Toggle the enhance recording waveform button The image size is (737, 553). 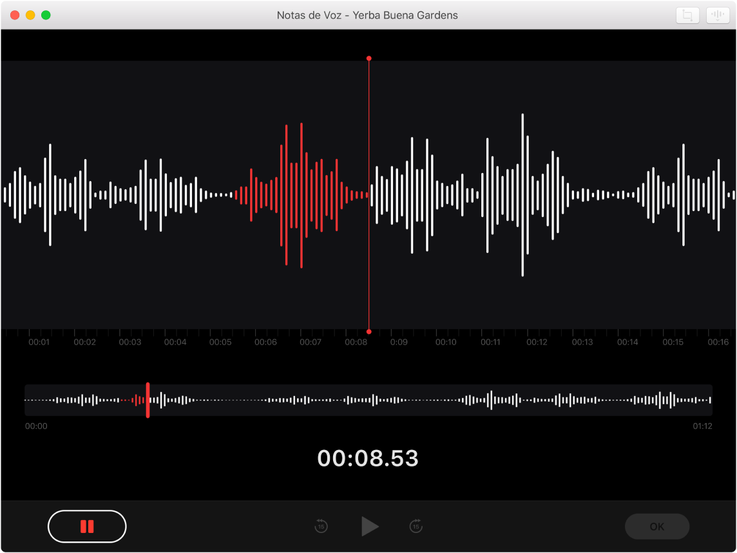[x=717, y=15]
